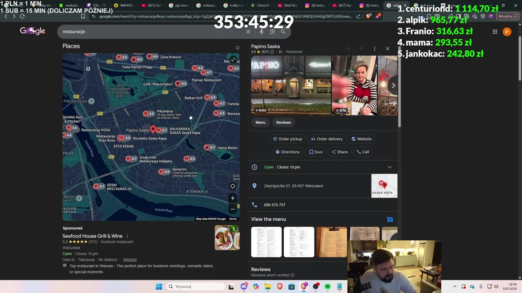
Task: Open first menu page thumbnail
Action: point(266,242)
